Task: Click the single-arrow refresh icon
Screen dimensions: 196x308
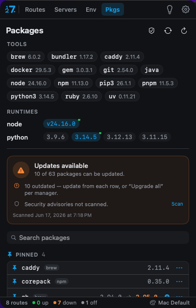Action: pos(184,31)
